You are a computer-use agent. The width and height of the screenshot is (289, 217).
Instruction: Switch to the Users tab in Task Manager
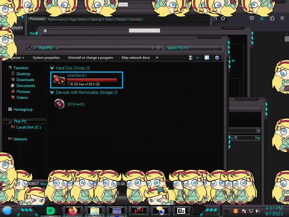coord(109,19)
